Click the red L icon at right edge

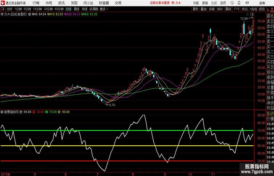[268, 10]
